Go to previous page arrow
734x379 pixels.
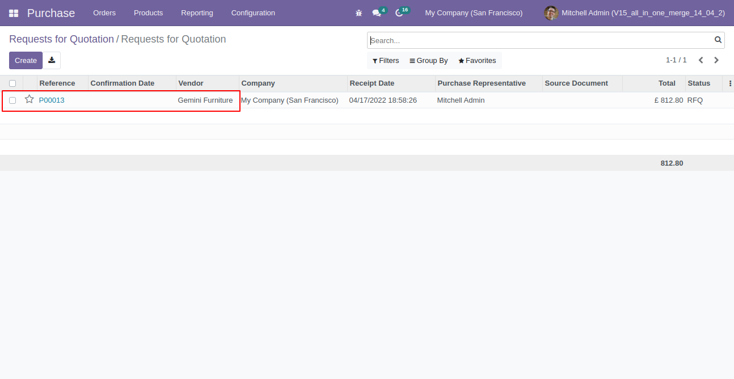701,60
